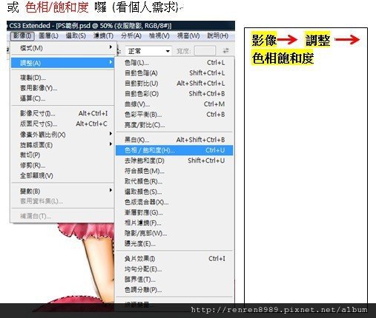Open 曲線(V)... curves adjustment
The width and height of the screenshot is (376, 318).
click(174, 104)
